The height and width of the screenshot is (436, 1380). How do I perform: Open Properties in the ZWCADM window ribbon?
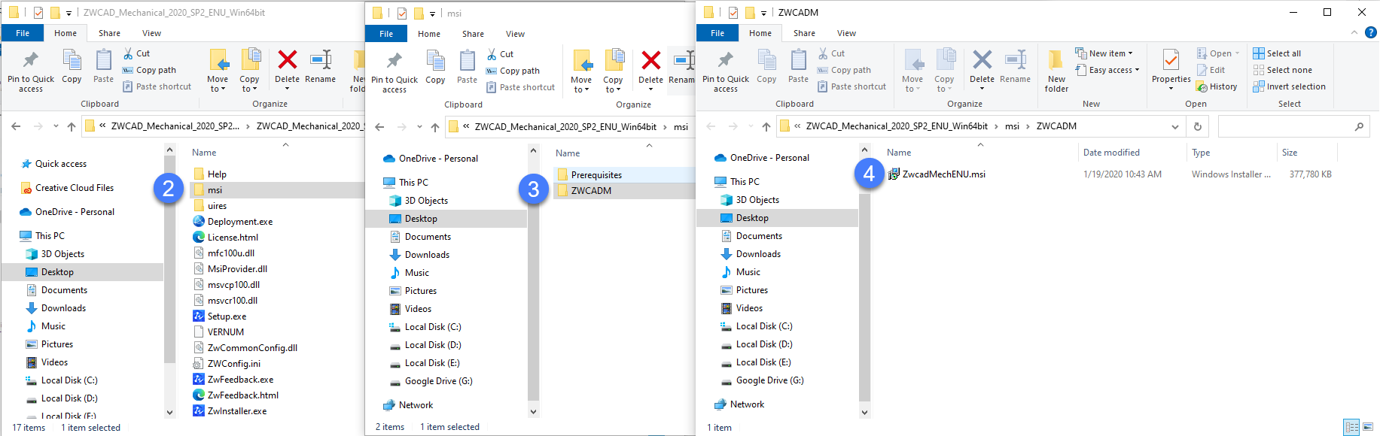click(1171, 69)
